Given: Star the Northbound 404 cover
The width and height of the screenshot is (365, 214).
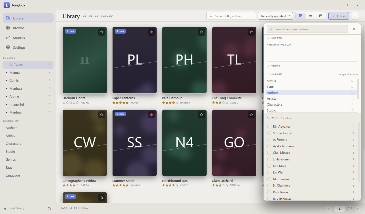Looking at the screenshot, I should pos(201,115).
